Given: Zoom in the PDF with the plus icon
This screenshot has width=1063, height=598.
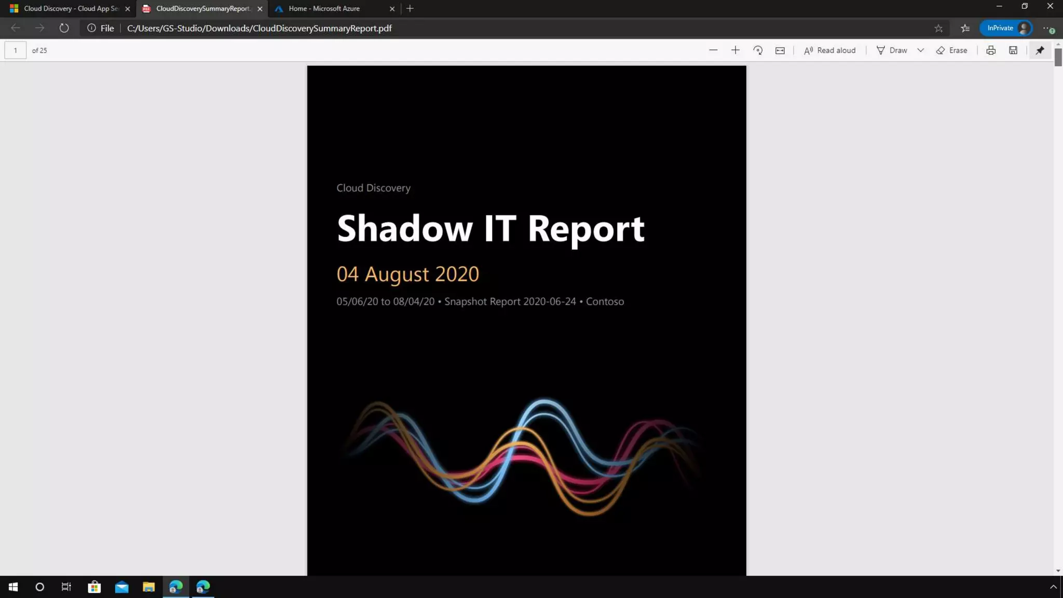Looking at the screenshot, I should point(735,50).
